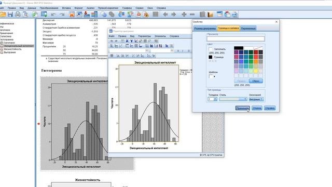The height and width of the screenshot is (187, 332).
Task: Click the undo icon in chart editor toolbar
Action: click(x=112, y=41)
